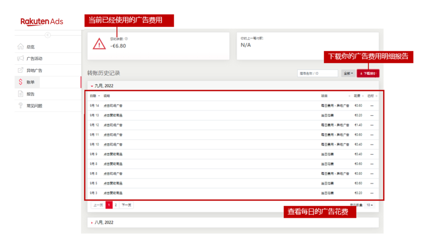422x237 pixels.
Task: Open the 账单 billing menu item
Action: tap(48, 82)
